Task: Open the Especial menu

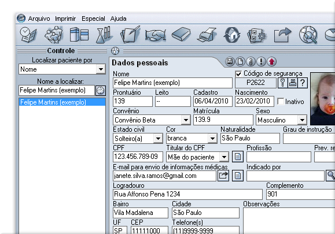Action: [x=93, y=18]
